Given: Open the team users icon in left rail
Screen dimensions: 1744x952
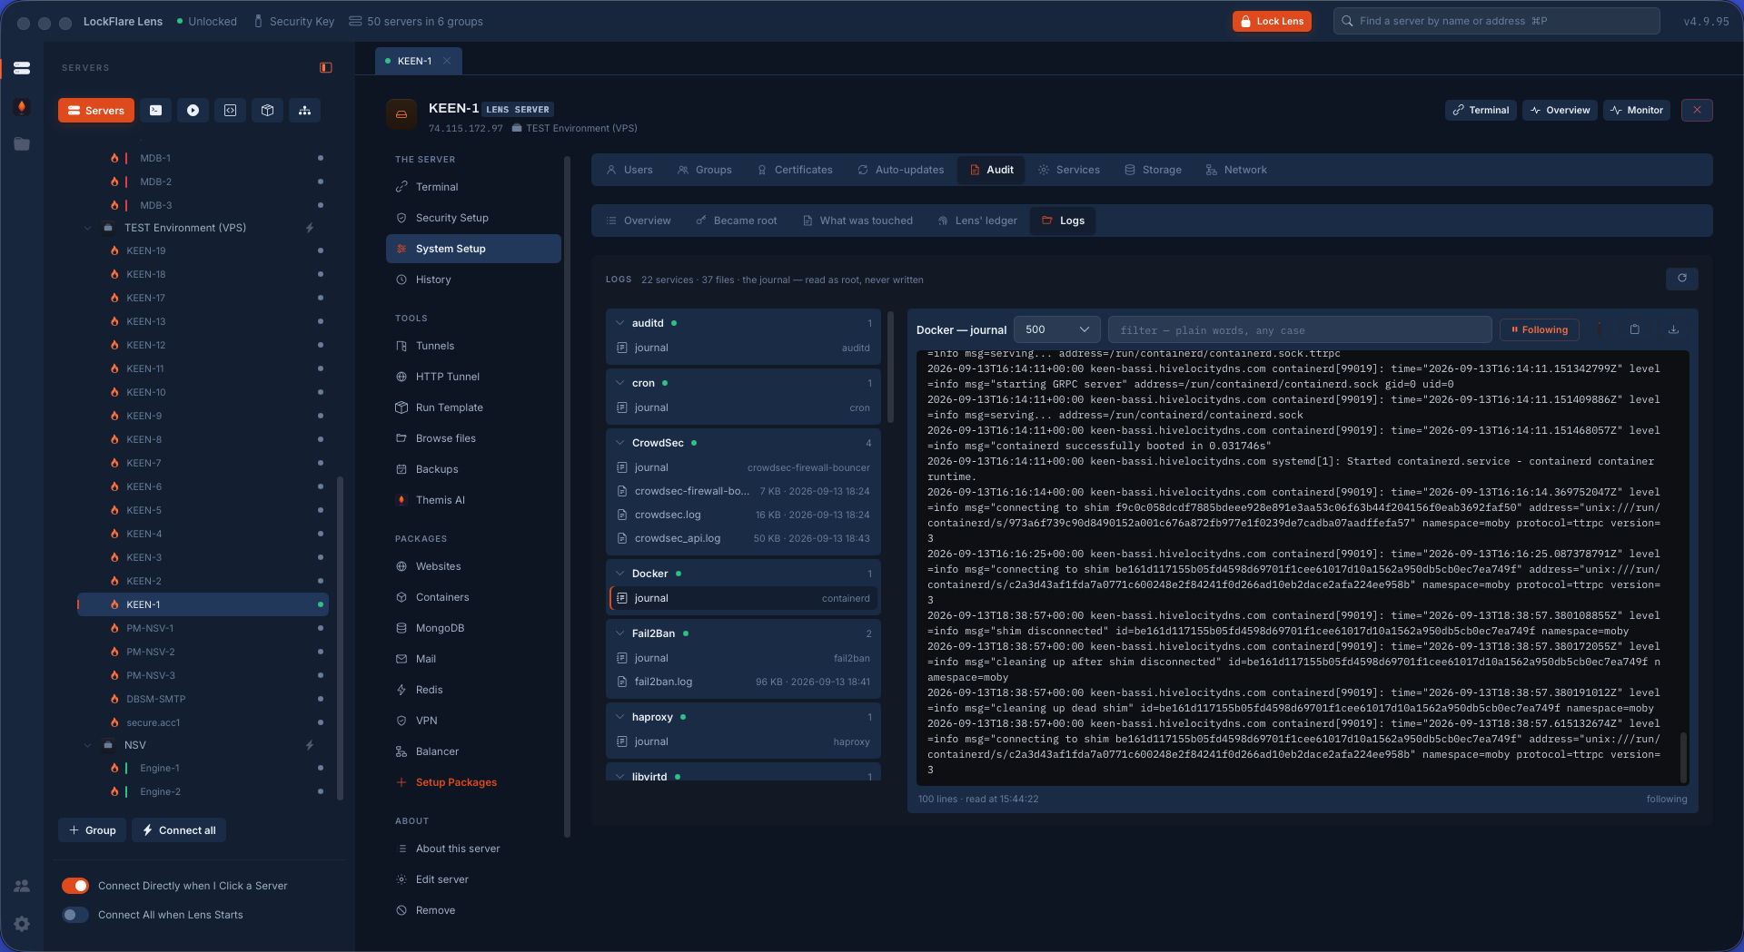Looking at the screenshot, I should (x=22, y=886).
